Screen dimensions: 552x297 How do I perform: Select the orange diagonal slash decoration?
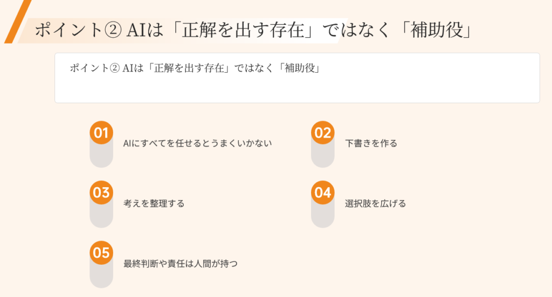tap(17, 22)
